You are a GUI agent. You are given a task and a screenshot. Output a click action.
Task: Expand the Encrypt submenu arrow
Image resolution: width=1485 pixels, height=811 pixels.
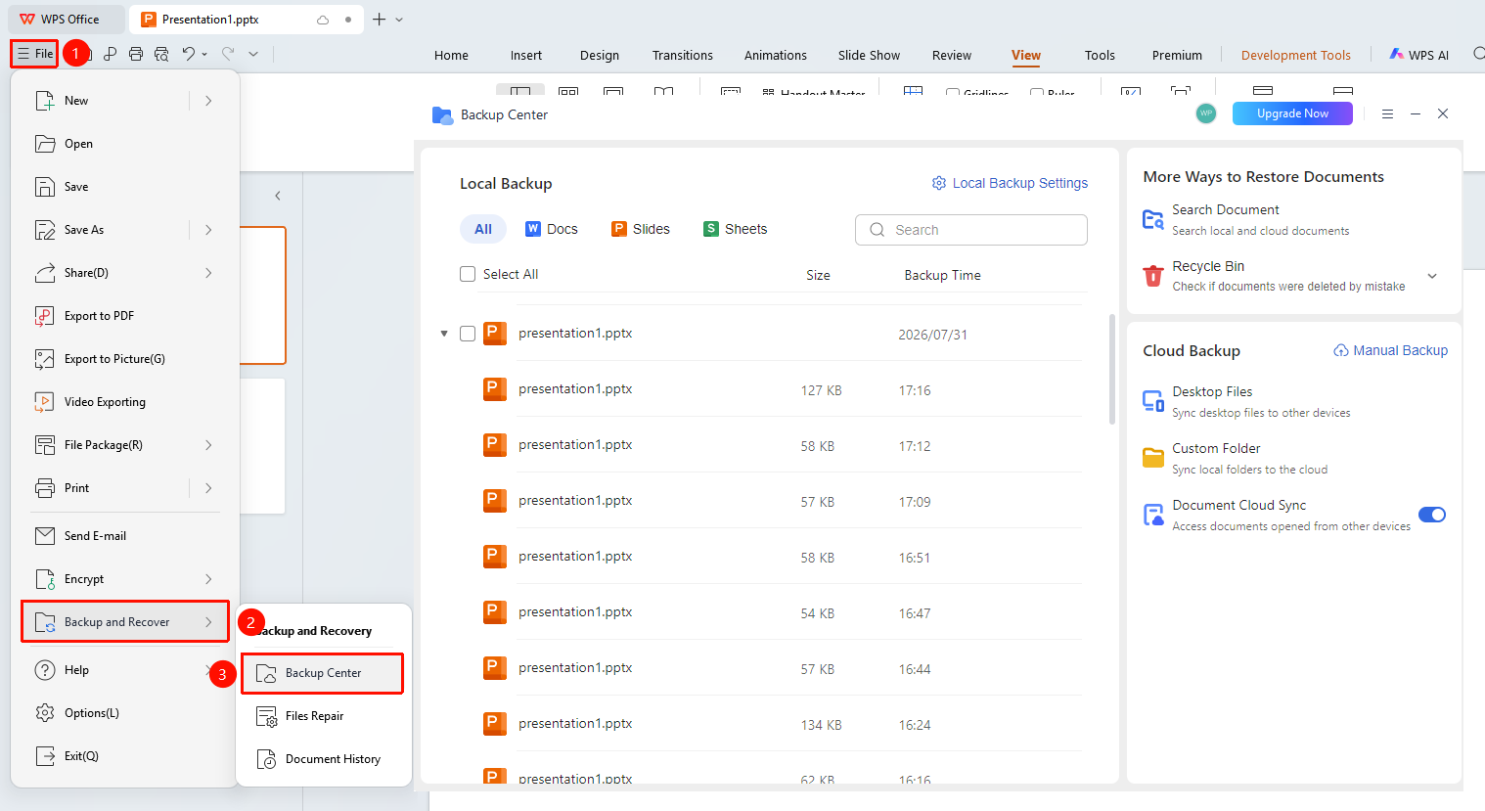pyautogui.click(x=208, y=579)
